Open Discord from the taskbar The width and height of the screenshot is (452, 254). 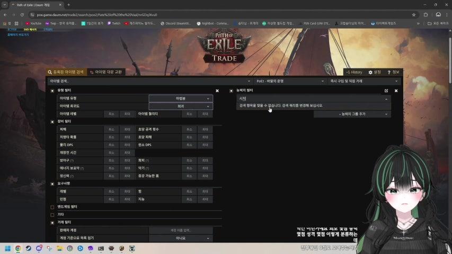tap(39, 248)
